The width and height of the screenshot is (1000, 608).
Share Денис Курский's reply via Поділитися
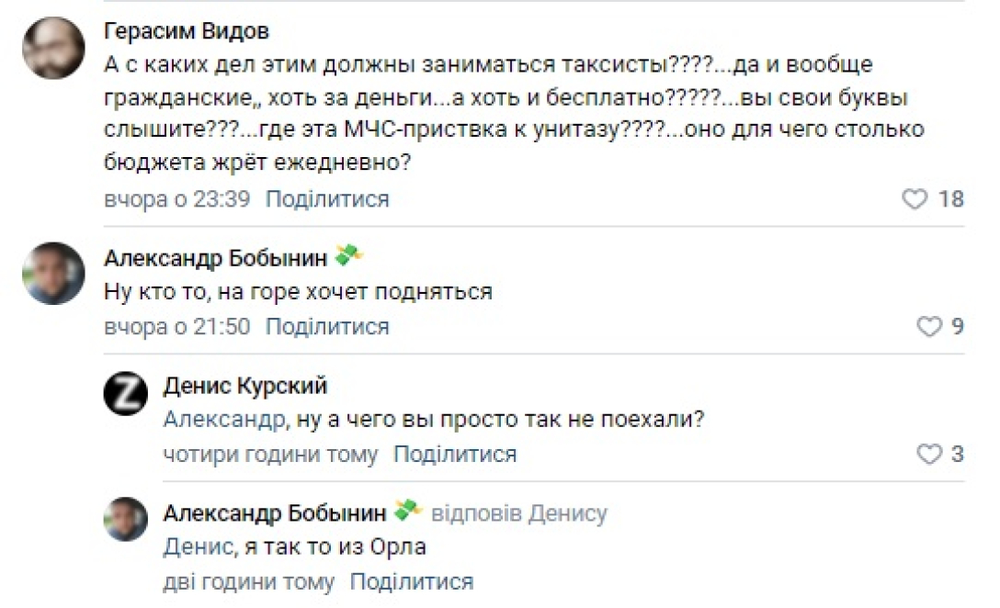(x=456, y=454)
